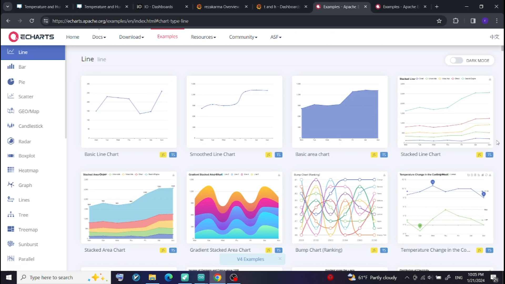Open the Treemap category icon

11,229
